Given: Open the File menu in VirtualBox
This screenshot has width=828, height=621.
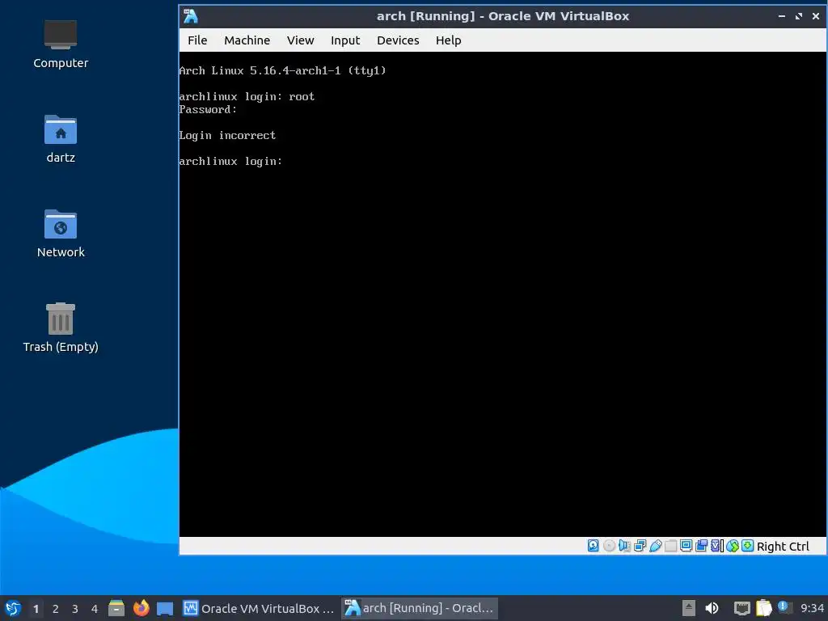Looking at the screenshot, I should pos(197,40).
